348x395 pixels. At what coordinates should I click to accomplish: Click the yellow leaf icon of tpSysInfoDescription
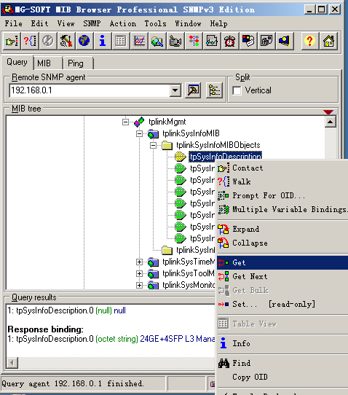[x=181, y=157]
